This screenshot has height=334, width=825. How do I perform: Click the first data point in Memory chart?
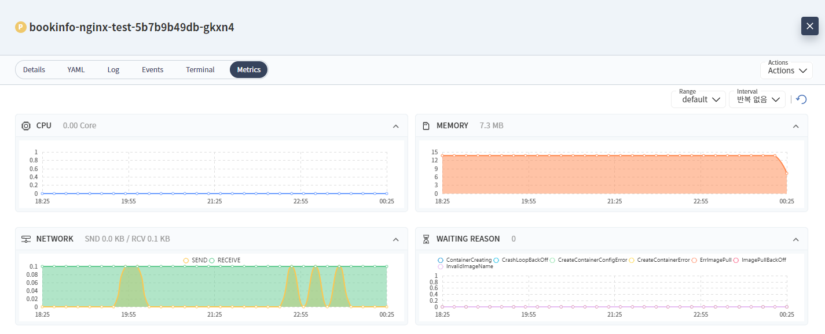coord(442,155)
